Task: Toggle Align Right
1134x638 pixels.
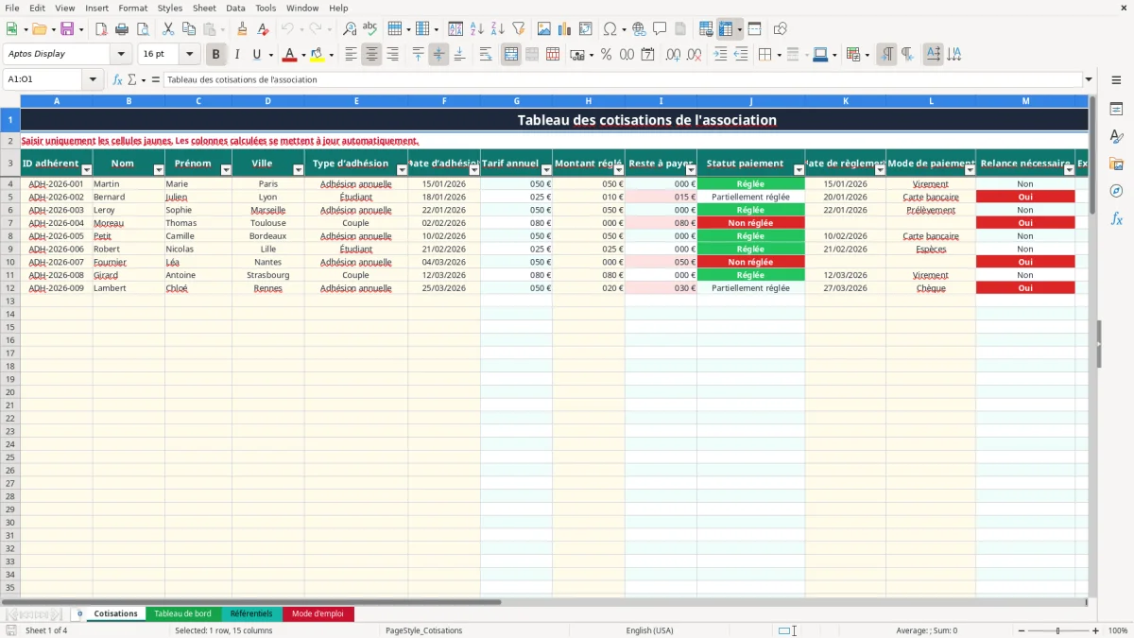Action: (x=392, y=55)
